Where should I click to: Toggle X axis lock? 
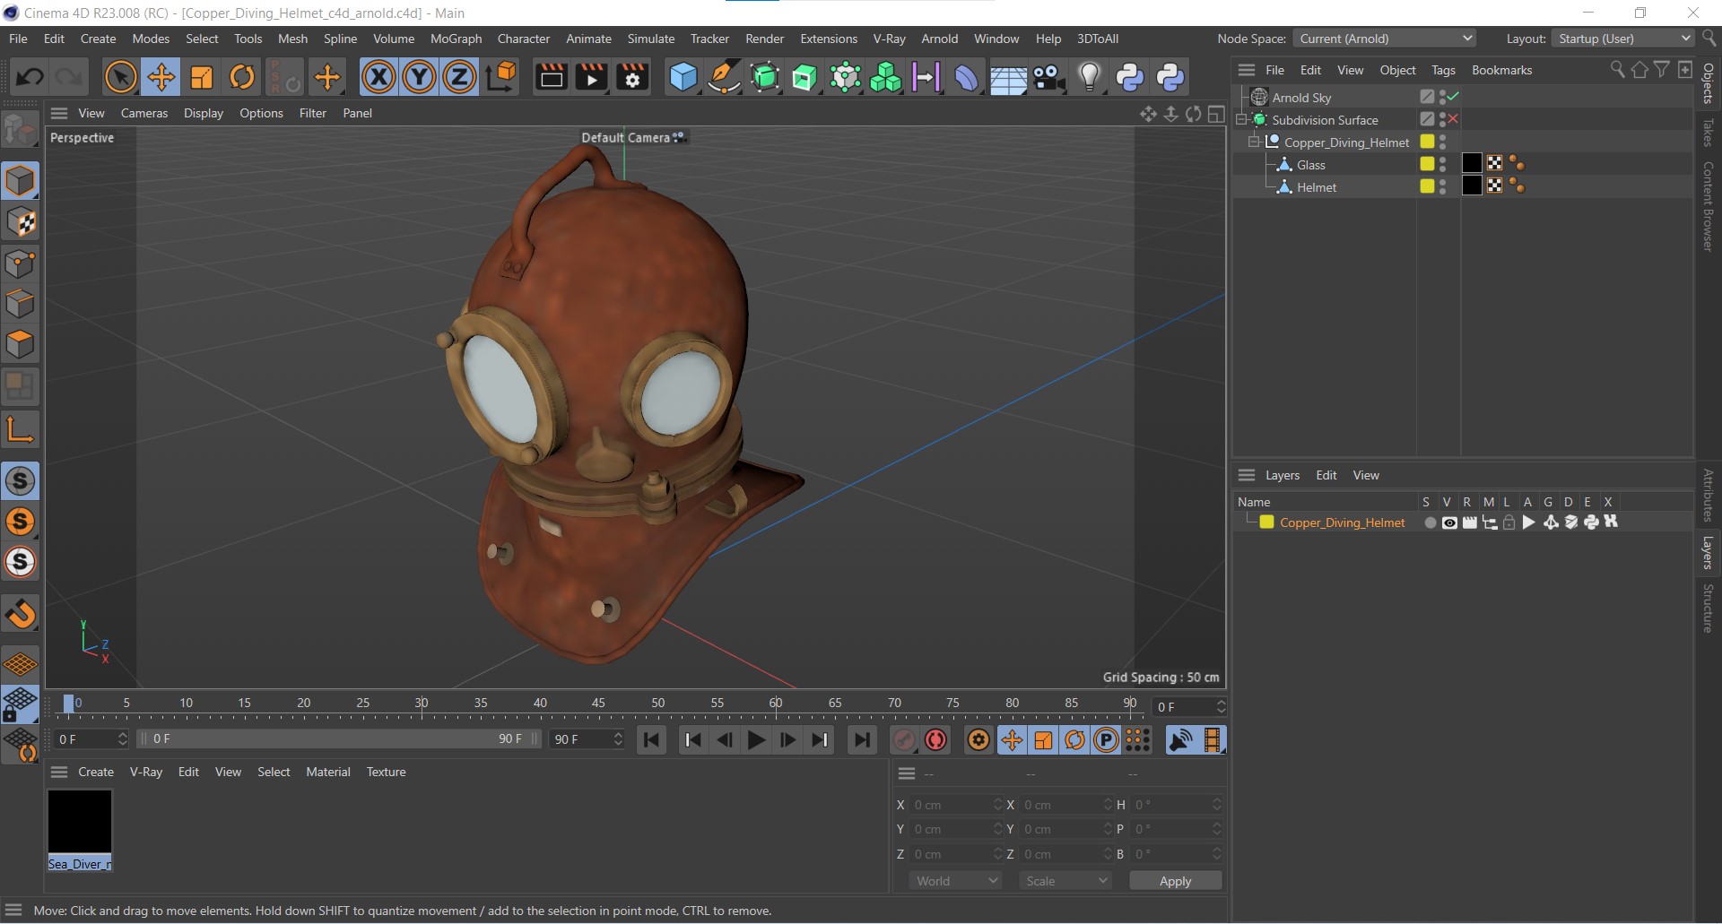[x=378, y=77]
